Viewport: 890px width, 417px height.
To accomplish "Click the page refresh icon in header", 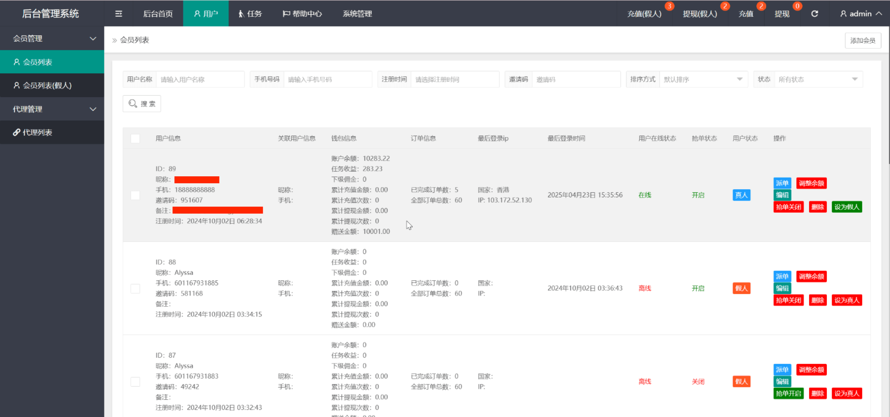I will pos(815,14).
